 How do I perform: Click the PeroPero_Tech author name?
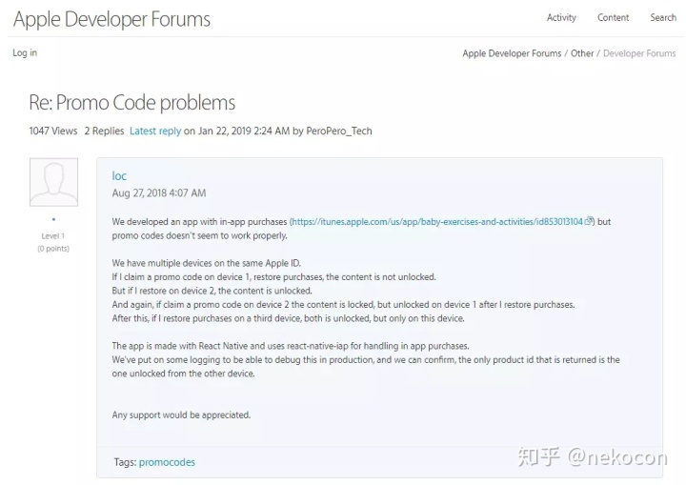click(339, 131)
